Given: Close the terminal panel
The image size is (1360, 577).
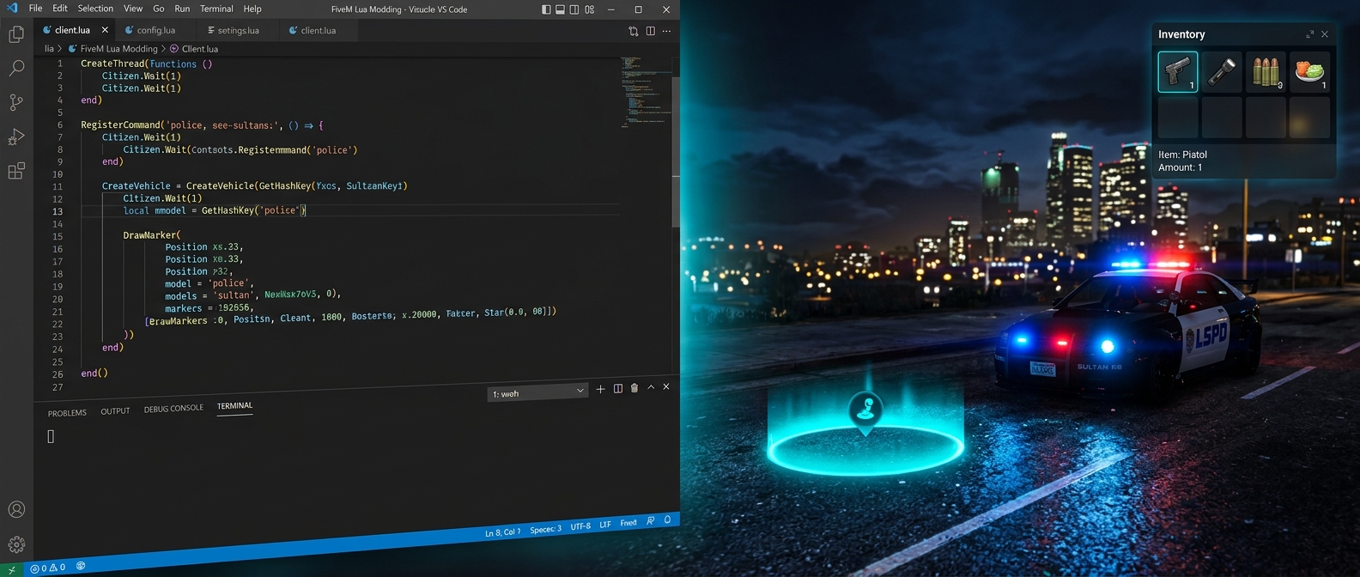Looking at the screenshot, I should pyautogui.click(x=666, y=387).
